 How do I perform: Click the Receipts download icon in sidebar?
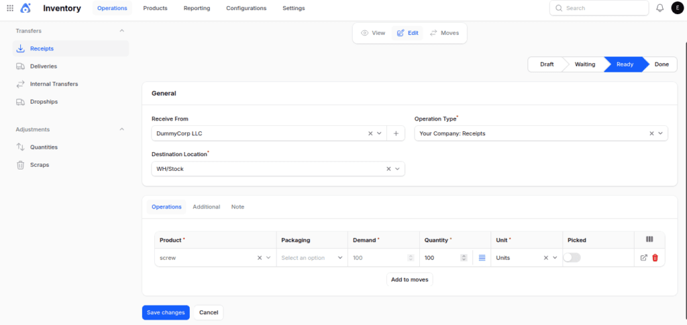tap(20, 48)
